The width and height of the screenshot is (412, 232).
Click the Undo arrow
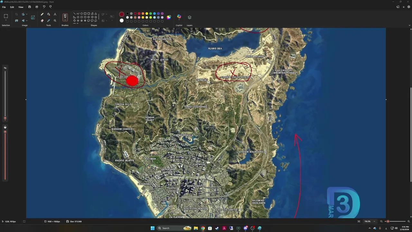pyautogui.click(x=44, y=7)
